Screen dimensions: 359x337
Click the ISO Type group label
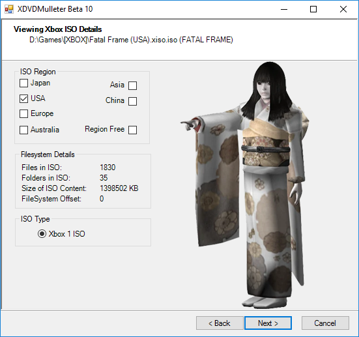click(35, 219)
